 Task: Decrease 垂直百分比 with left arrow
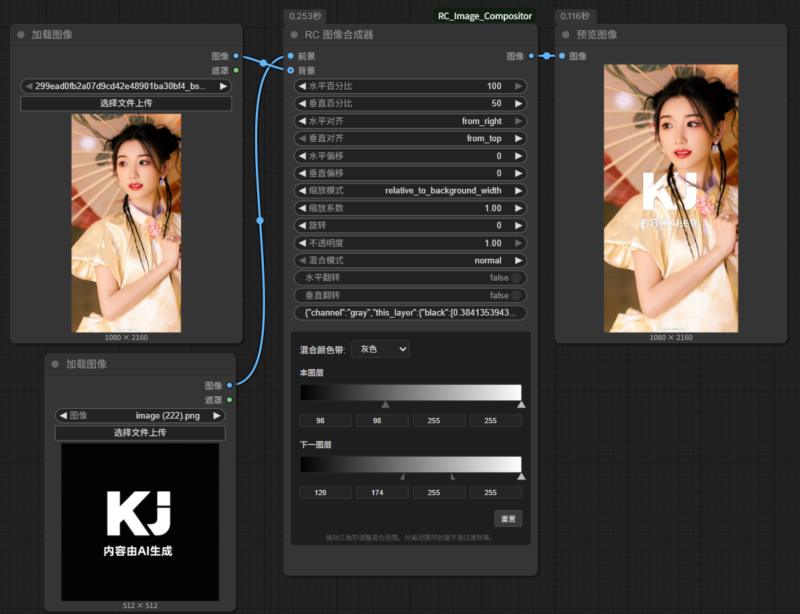(x=302, y=104)
